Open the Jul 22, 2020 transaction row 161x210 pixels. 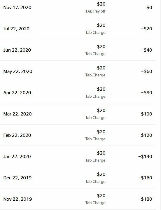coord(78,29)
